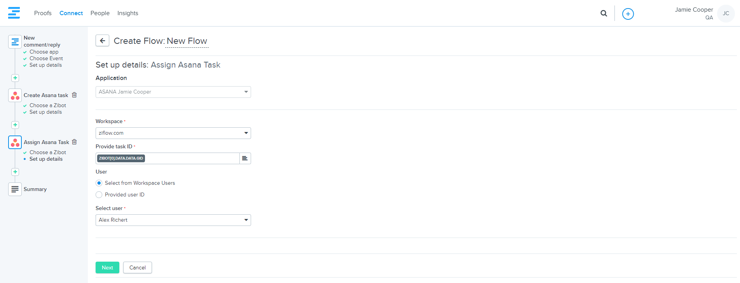
Task: Delete the Create Asana task step
Action: [75, 95]
